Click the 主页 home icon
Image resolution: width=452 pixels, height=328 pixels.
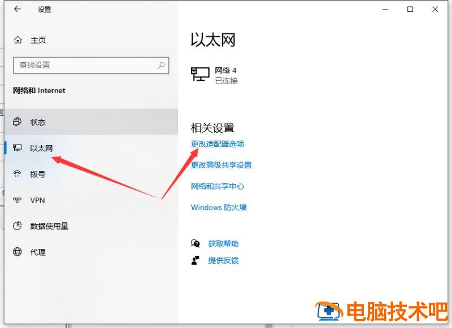(x=18, y=40)
